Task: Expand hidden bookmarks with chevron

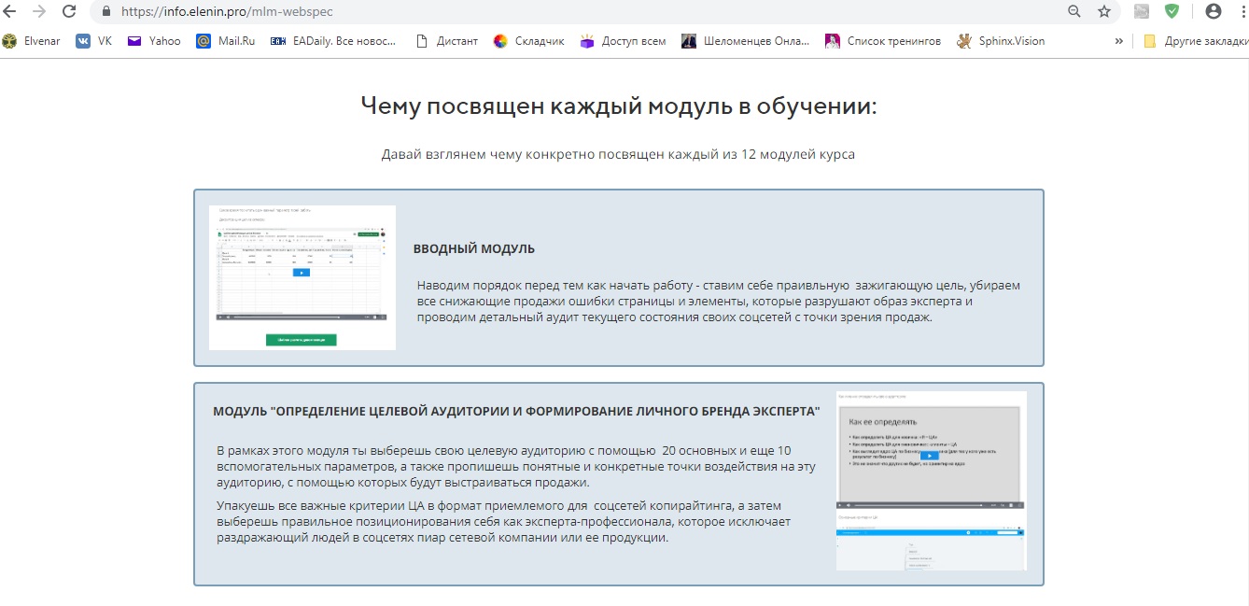Action: 1118,41
